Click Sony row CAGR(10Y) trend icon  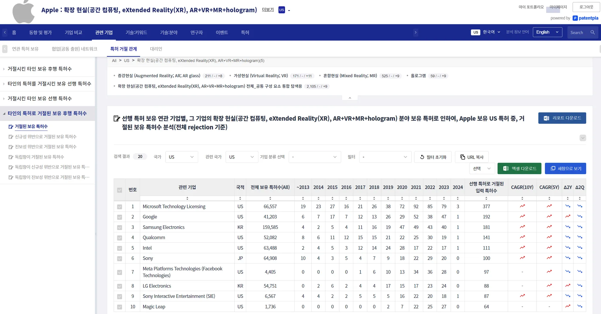[522, 258]
